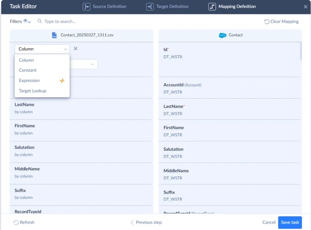Choose Constant from the mapping type list
This screenshot has width=311, height=230.
[x=42, y=70]
